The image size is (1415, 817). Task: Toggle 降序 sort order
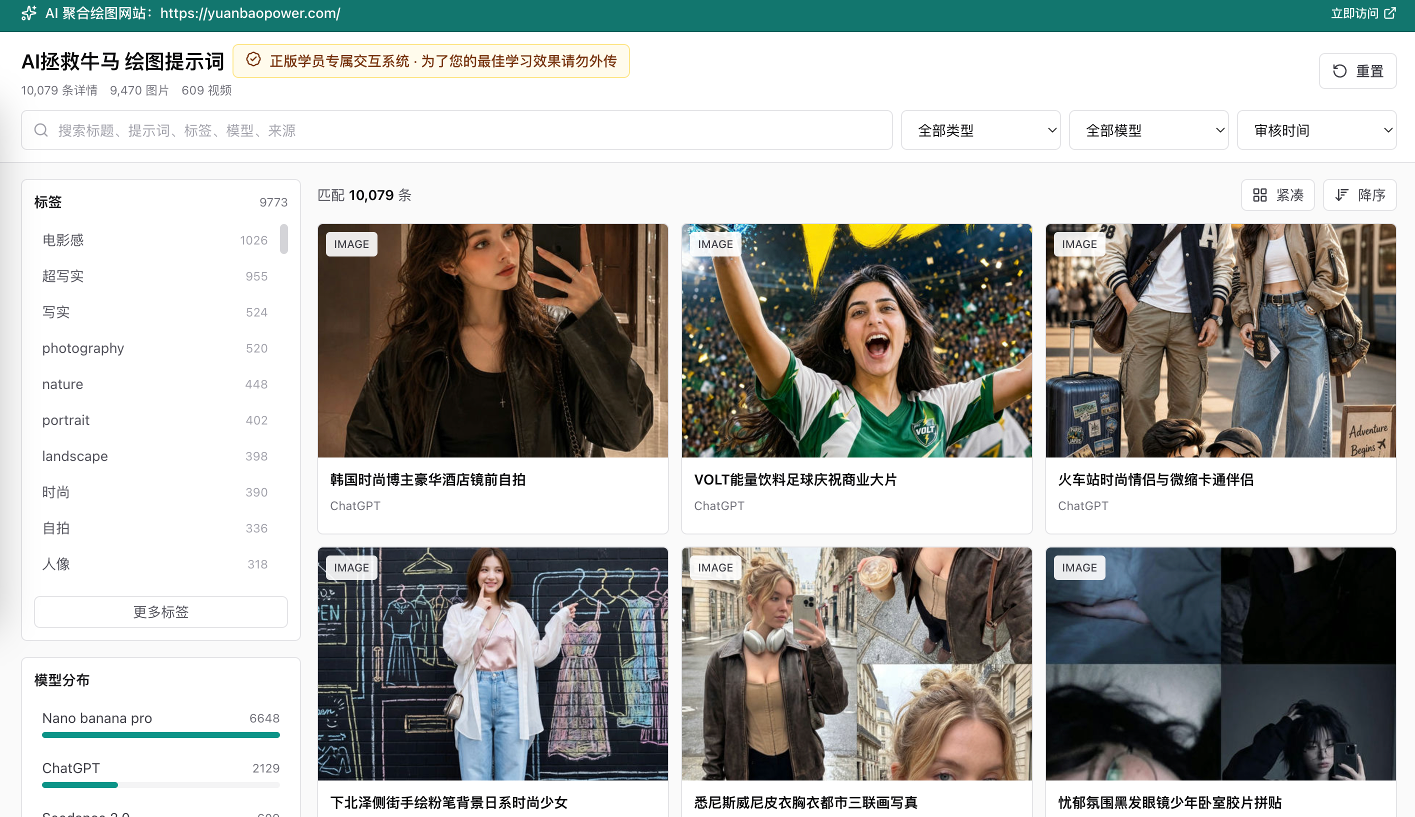tap(1359, 194)
